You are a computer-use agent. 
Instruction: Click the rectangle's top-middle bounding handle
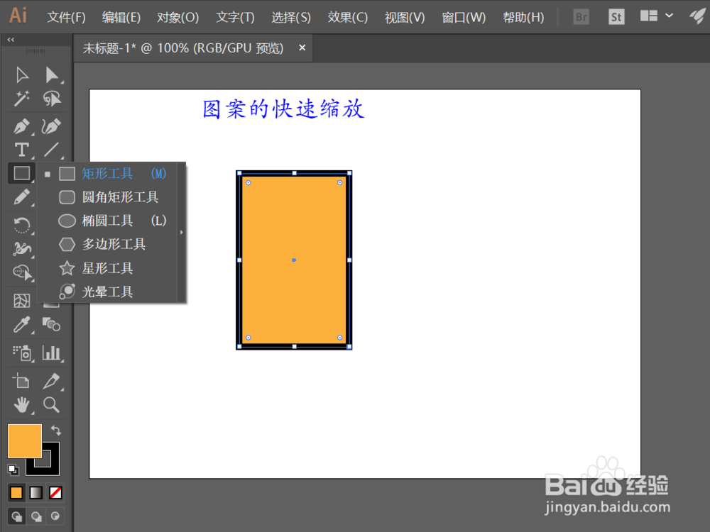[295, 173]
